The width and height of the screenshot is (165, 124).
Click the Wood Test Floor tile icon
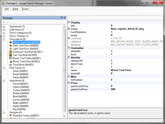11,42
